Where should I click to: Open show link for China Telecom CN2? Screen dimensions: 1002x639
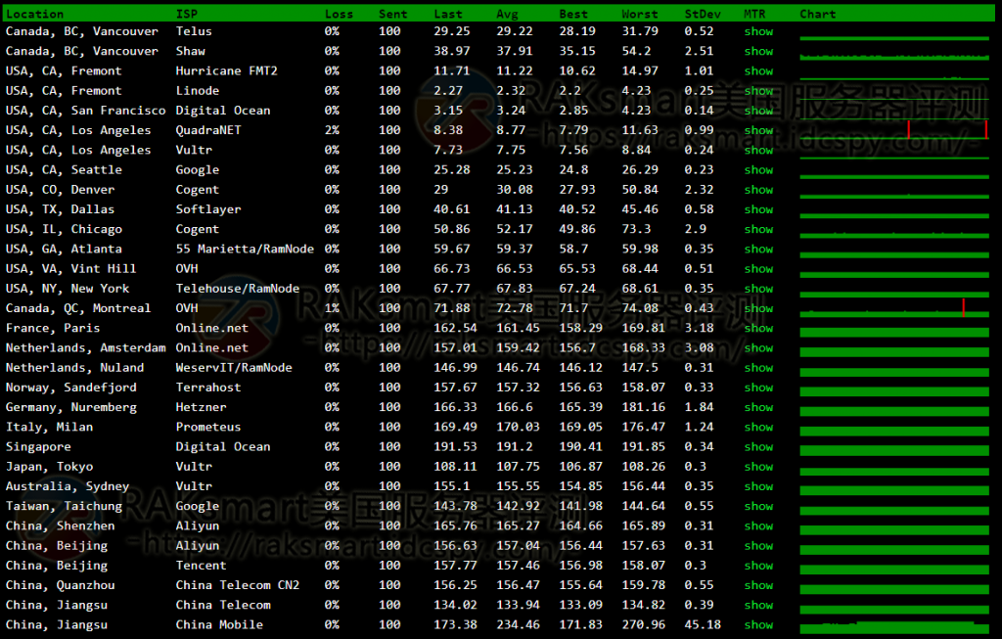tap(758, 586)
